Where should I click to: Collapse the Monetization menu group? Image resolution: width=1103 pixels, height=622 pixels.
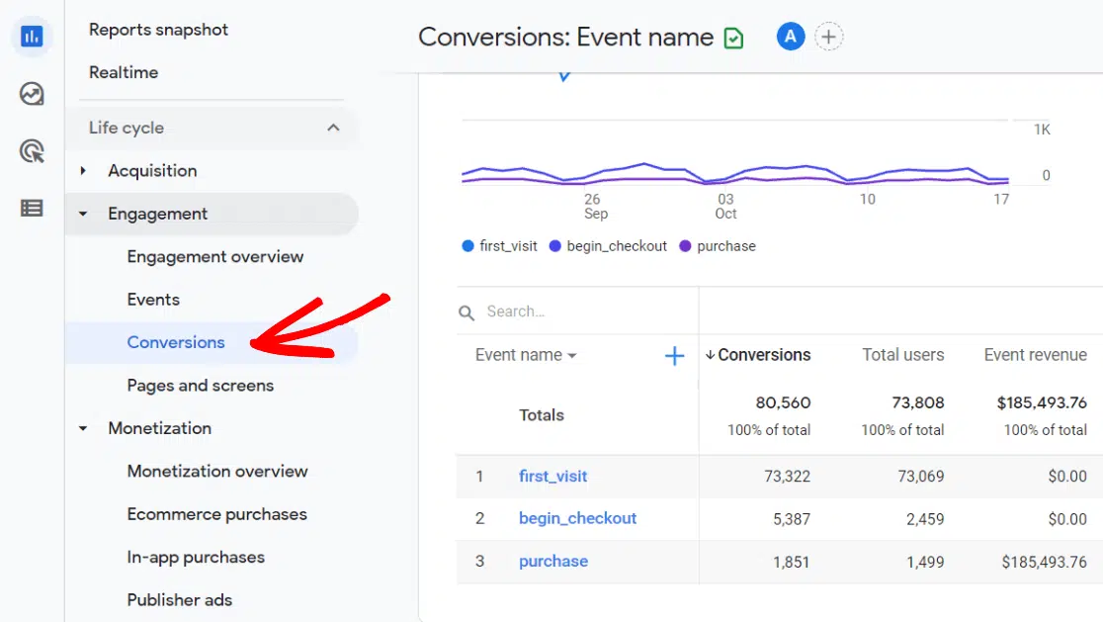click(84, 428)
